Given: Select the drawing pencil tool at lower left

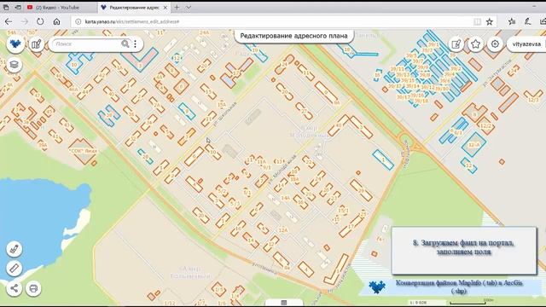Looking at the screenshot, I should pyautogui.click(x=14, y=249).
